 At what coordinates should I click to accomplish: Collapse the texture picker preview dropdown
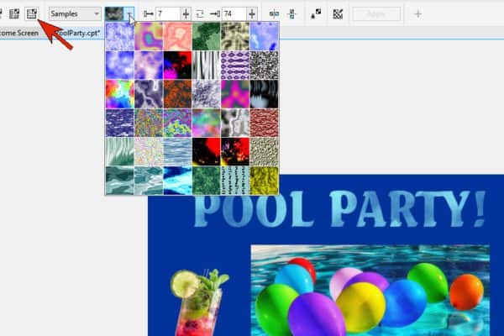click(x=130, y=14)
